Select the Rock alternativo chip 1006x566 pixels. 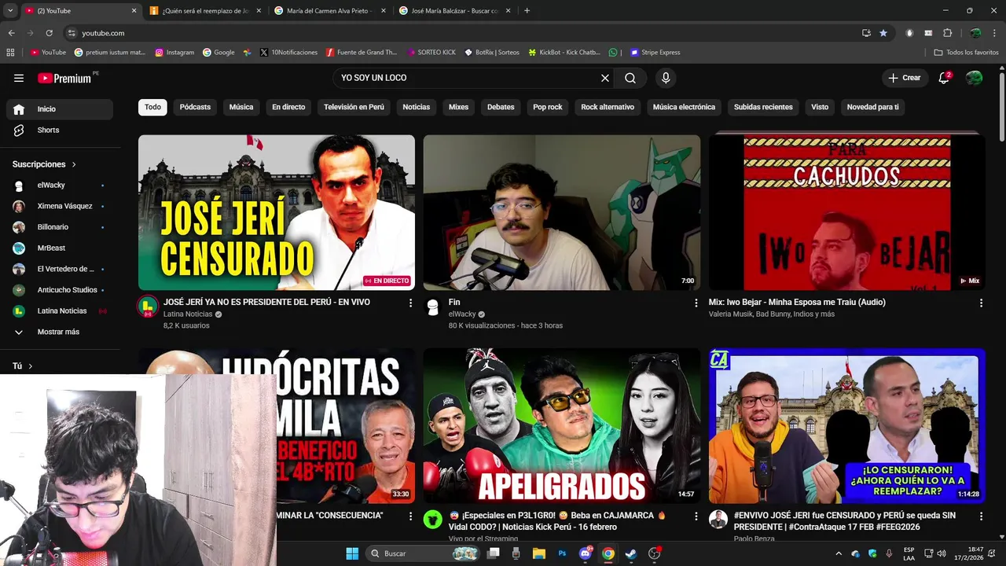click(x=608, y=107)
